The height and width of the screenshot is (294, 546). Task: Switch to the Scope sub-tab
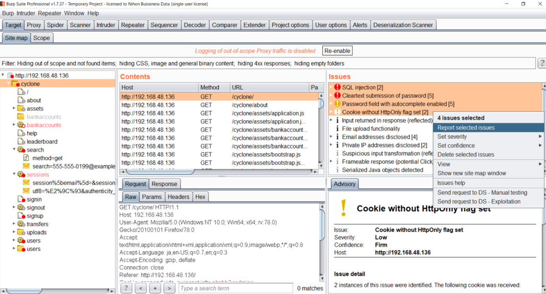(41, 38)
